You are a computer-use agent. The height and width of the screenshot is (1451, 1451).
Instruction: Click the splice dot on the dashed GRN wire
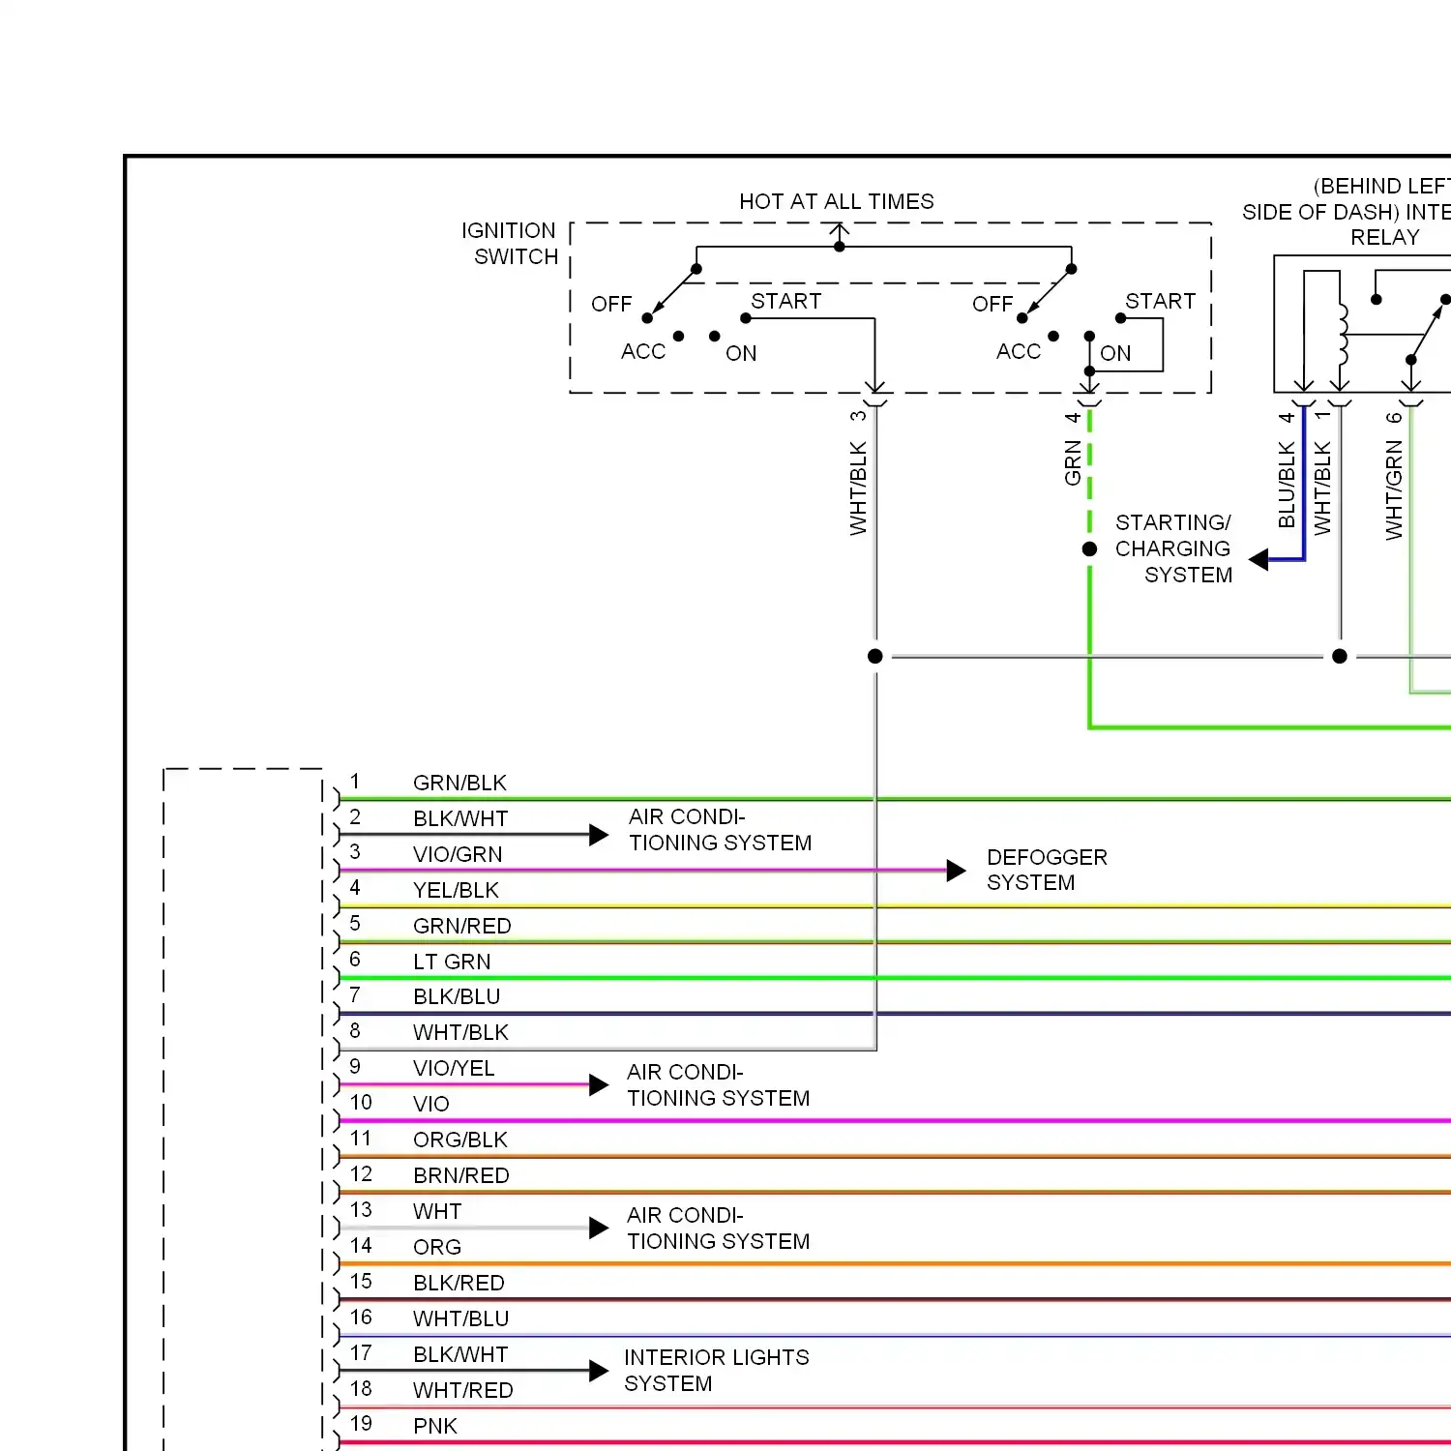pyautogui.click(x=1089, y=548)
